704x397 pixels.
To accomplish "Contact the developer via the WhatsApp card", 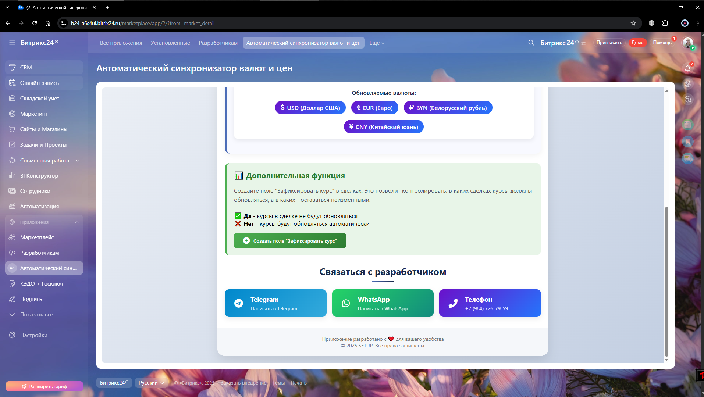I will 383,303.
